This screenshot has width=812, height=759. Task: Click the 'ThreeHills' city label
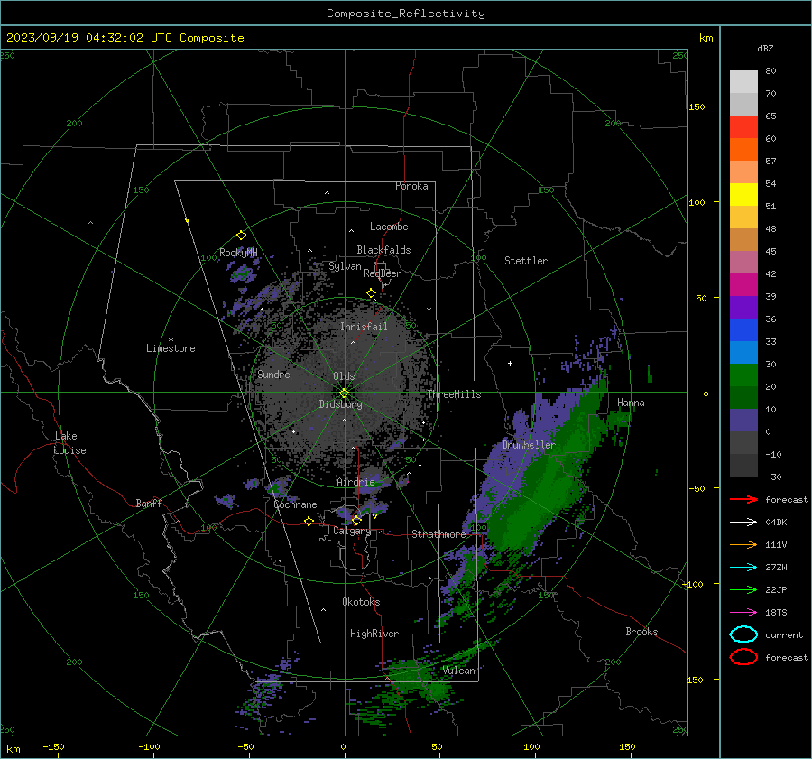454,394
